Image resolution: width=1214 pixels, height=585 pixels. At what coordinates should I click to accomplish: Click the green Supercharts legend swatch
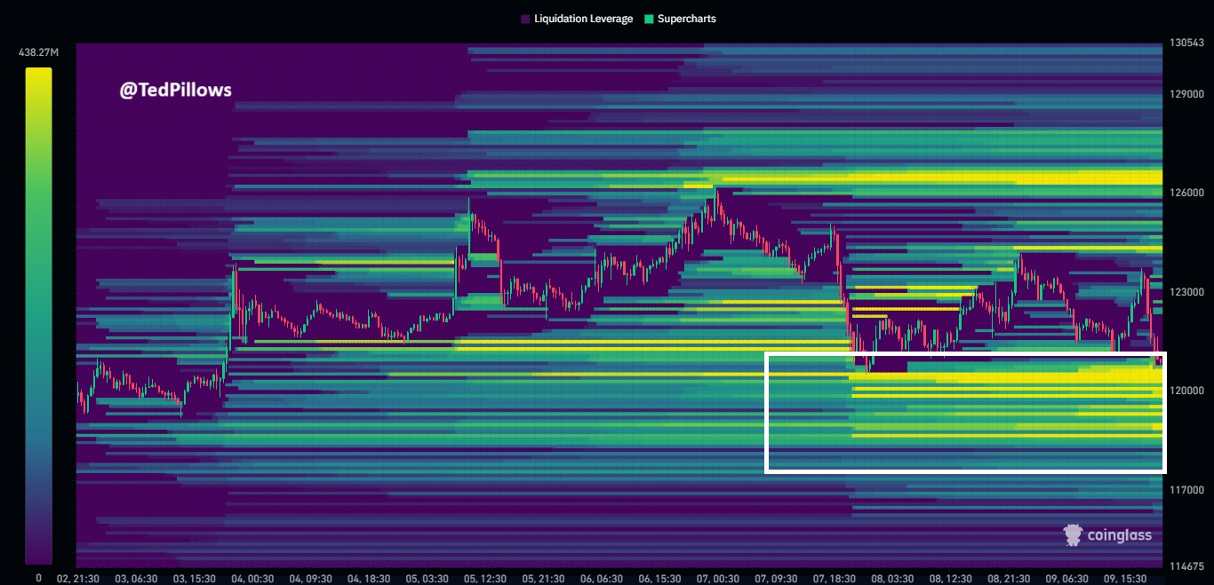point(649,19)
